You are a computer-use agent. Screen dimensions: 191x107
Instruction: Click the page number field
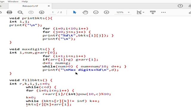[x=53, y=12]
